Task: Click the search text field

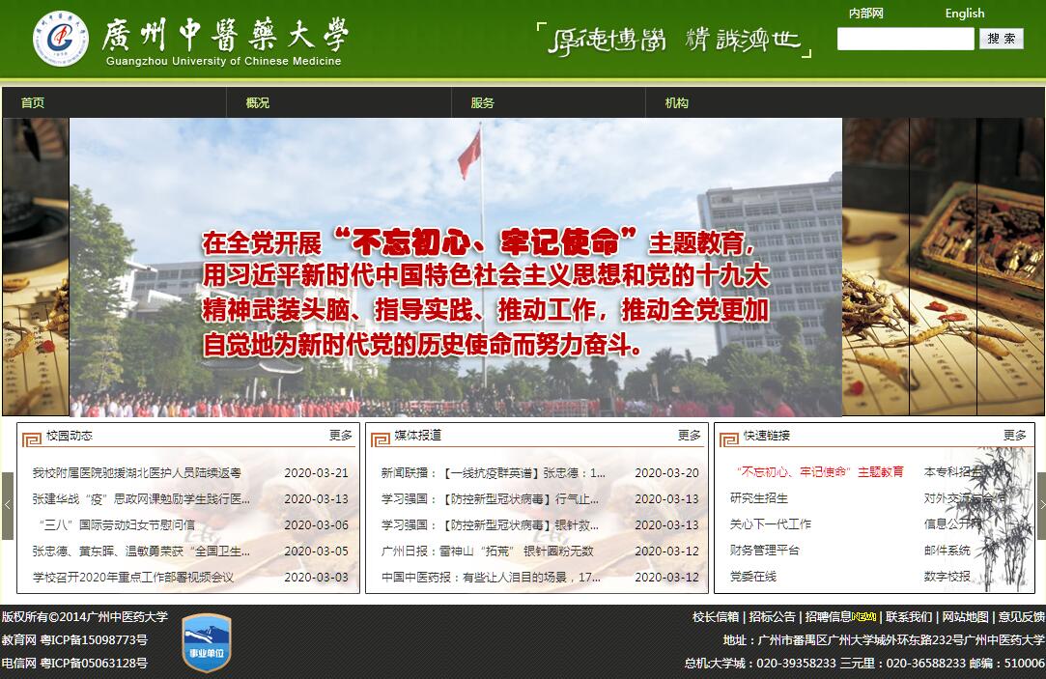Action: [x=905, y=39]
